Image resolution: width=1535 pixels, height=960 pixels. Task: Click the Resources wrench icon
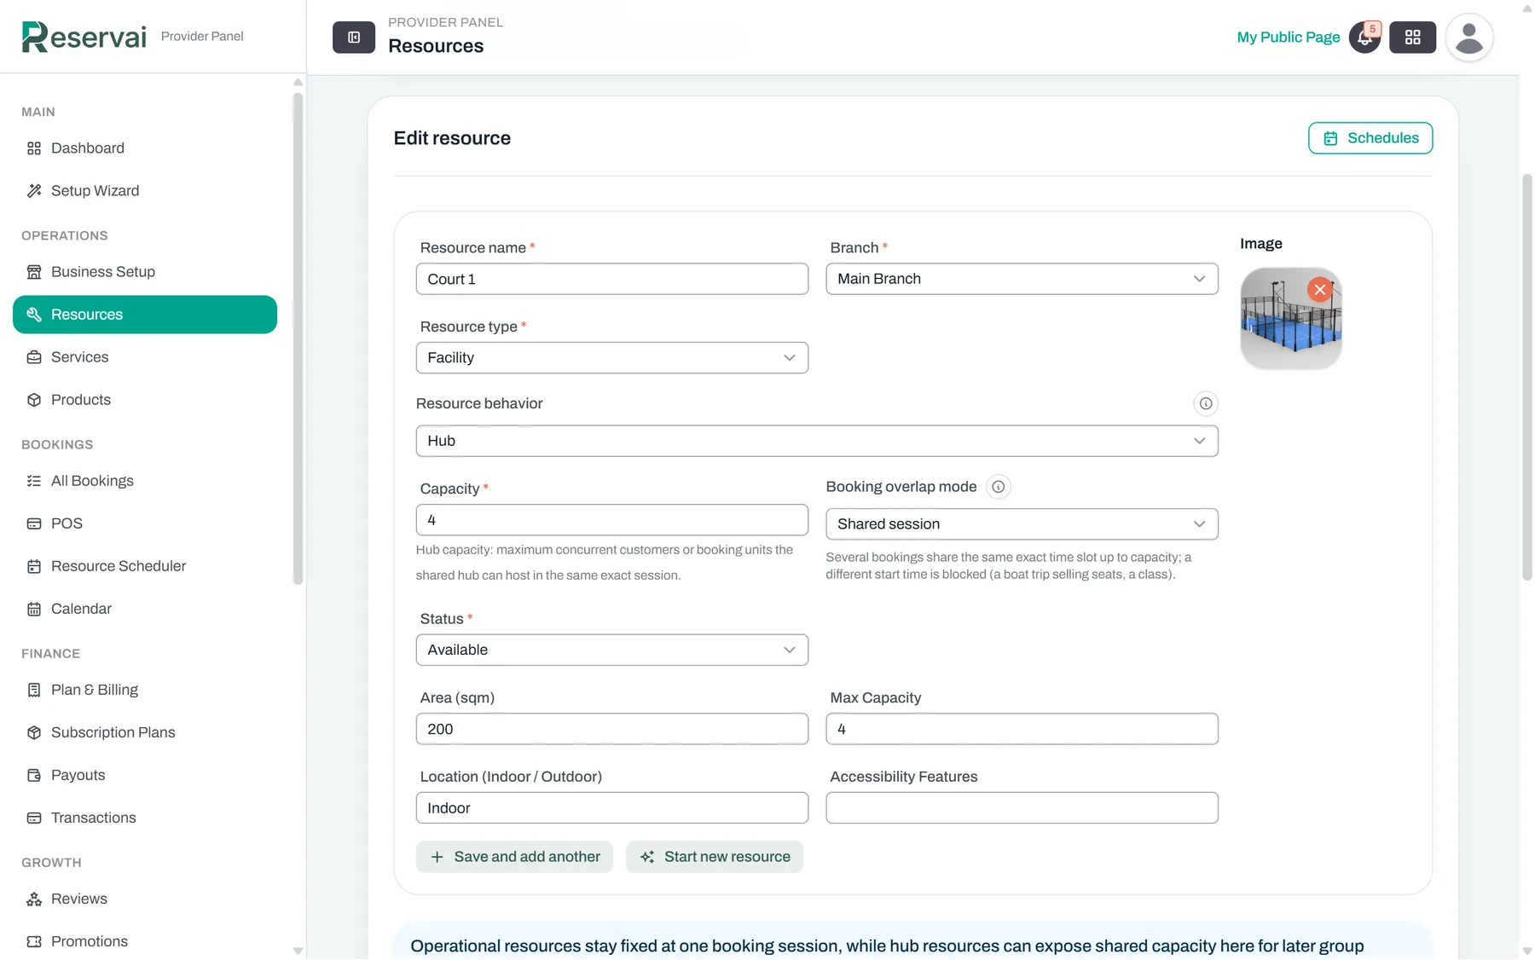tap(34, 315)
